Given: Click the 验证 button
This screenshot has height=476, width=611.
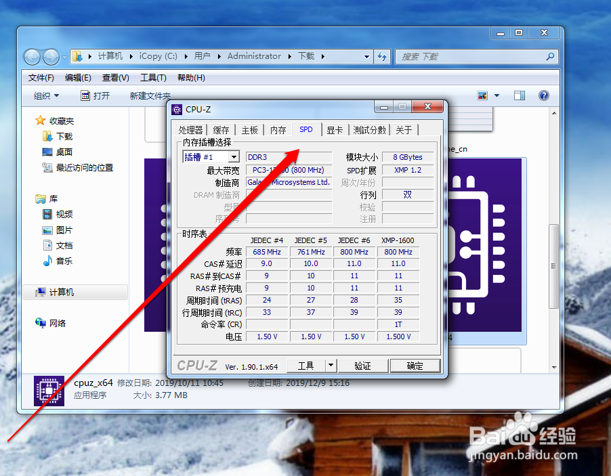Looking at the screenshot, I should click(x=363, y=366).
